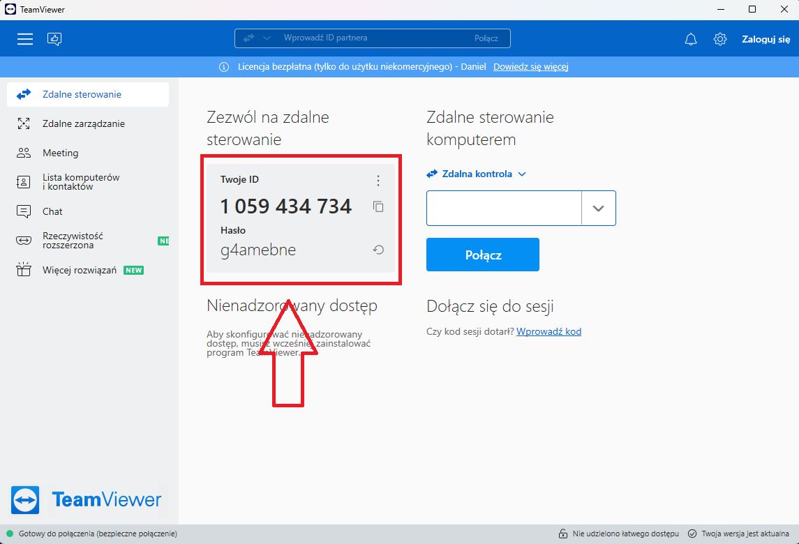Open the Dowiedz się więcej link
The height and width of the screenshot is (544, 799).
[x=530, y=67]
